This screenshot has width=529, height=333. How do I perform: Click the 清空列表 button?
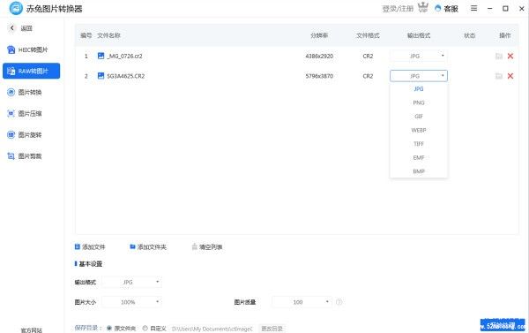click(207, 247)
